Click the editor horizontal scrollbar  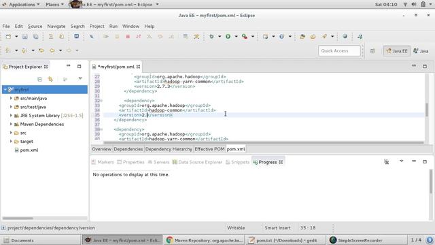tap(264, 142)
